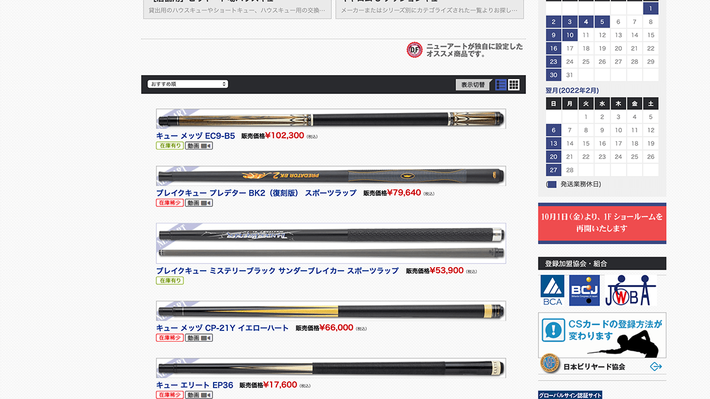Click 在庫稀少 badge under プレデター BK2

point(170,203)
